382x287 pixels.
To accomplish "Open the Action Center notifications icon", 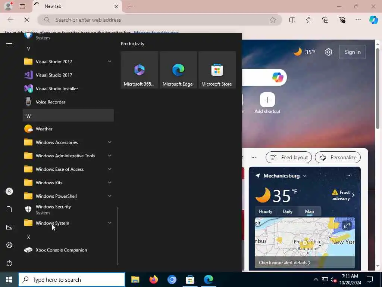I will 370,280.
